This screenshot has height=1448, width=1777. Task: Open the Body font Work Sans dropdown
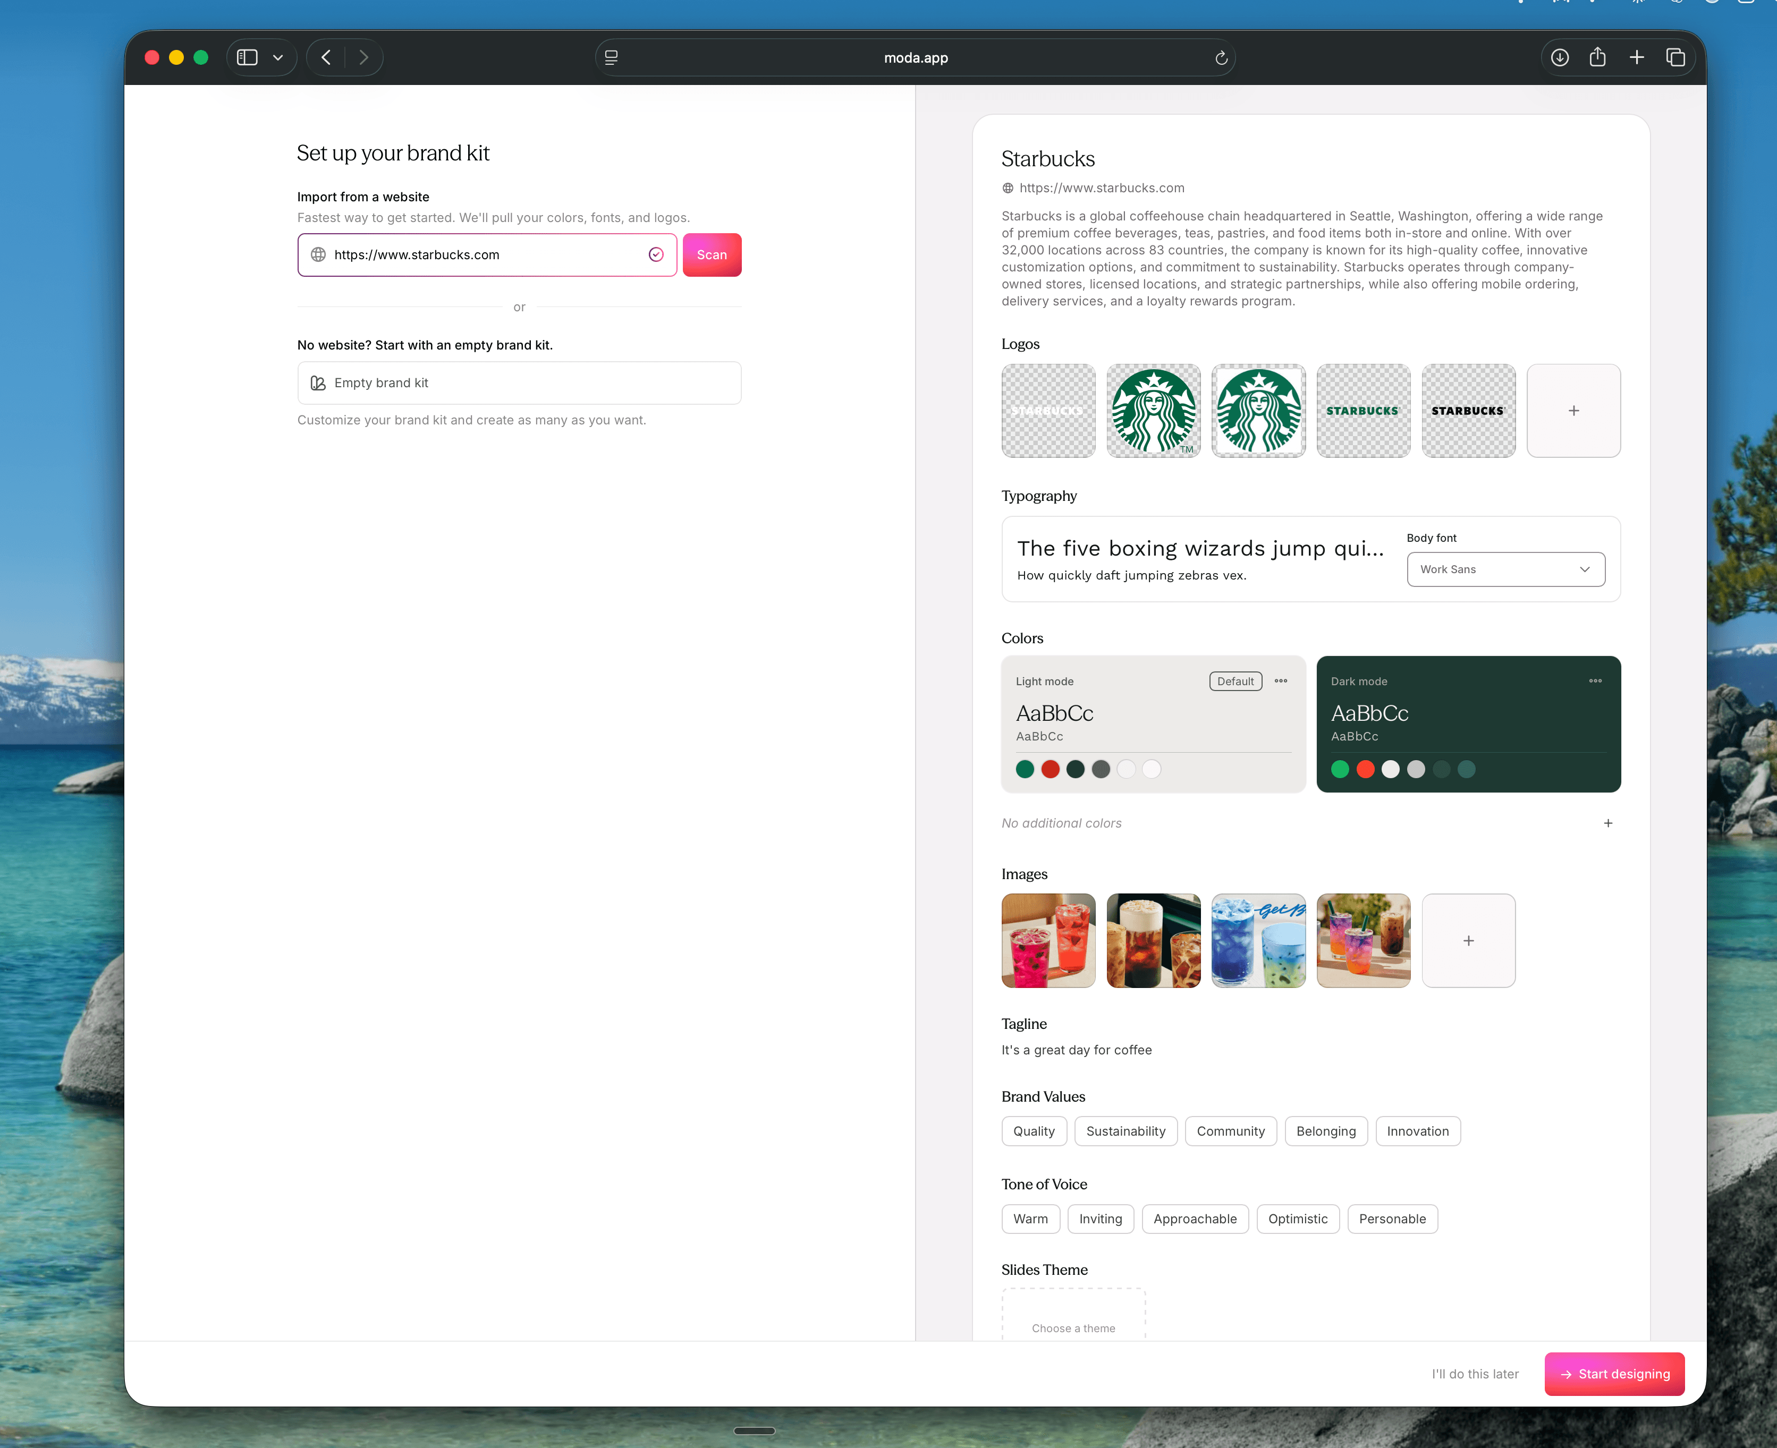(1506, 569)
